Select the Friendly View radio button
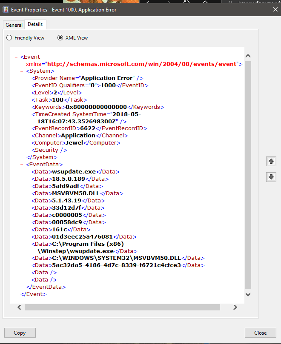The height and width of the screenshot is (344, 281). pos(9,38)
